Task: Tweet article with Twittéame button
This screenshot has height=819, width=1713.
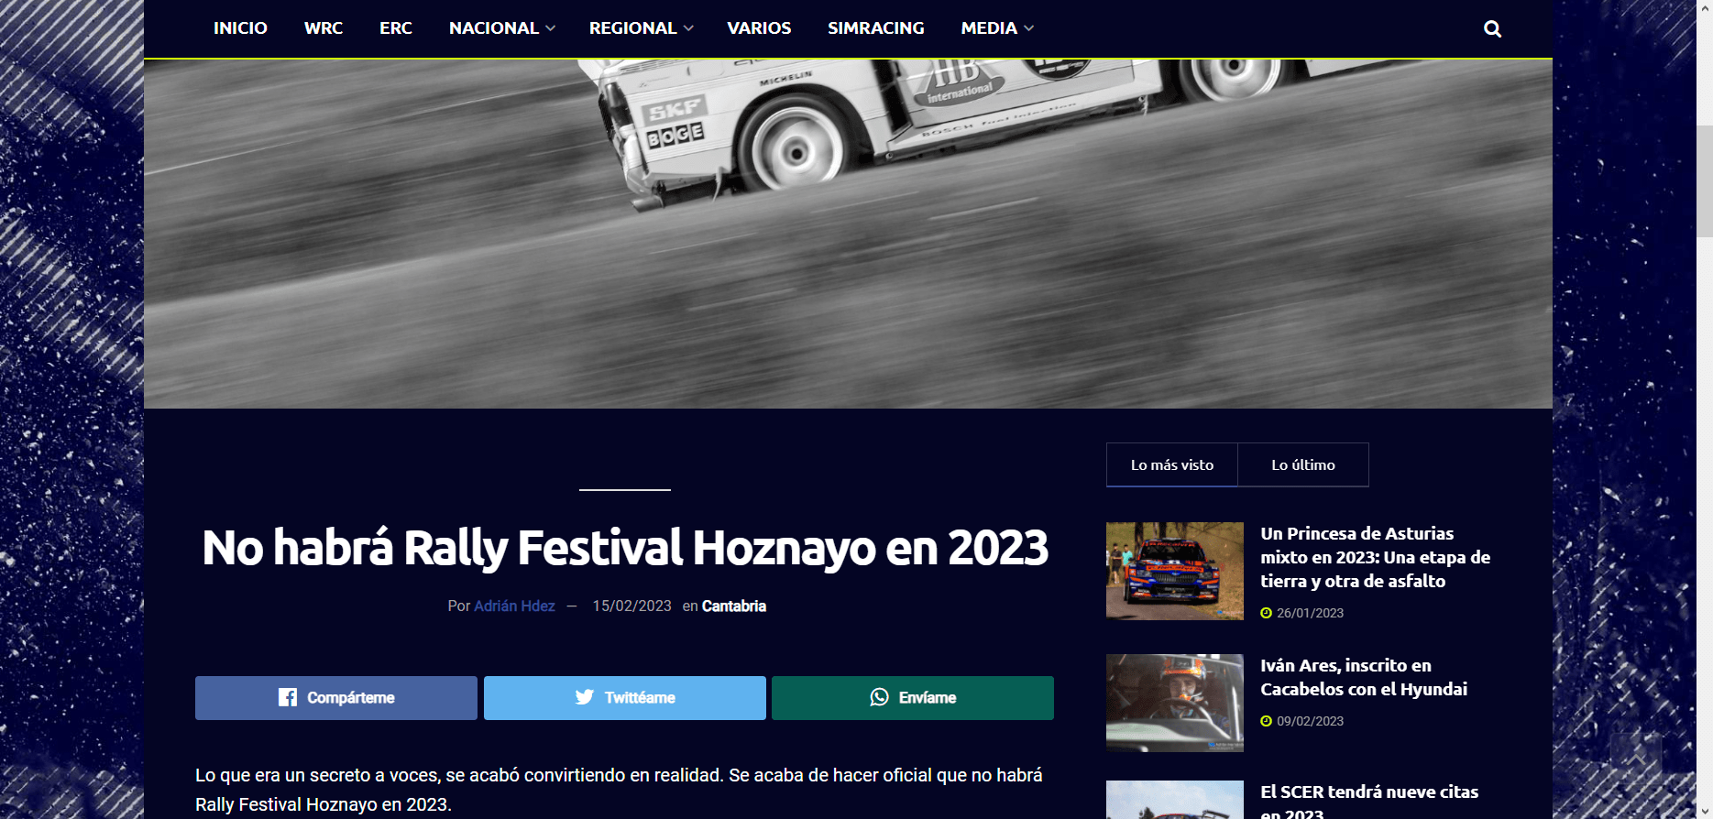Action: point(625,698)
